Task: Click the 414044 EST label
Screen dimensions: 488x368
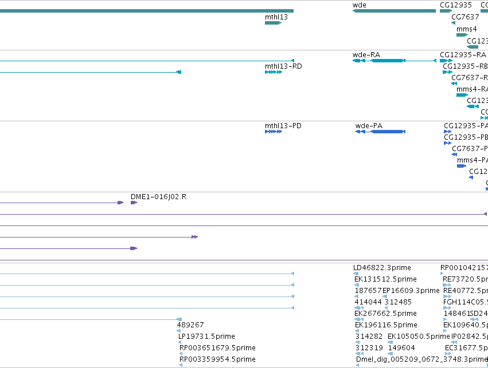Action: click(368, 302)
